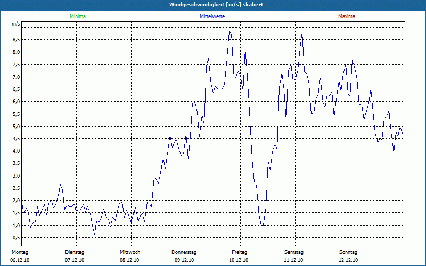Click the 4,5 y-axis value
This screenshot has height=266, width=426.
(16, 139)
